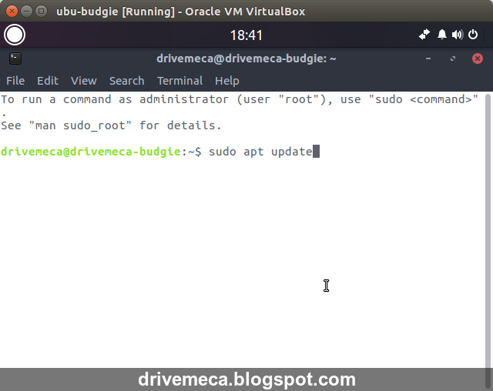Restore the terminal window size
493x391 pixels.
point(453,58)
